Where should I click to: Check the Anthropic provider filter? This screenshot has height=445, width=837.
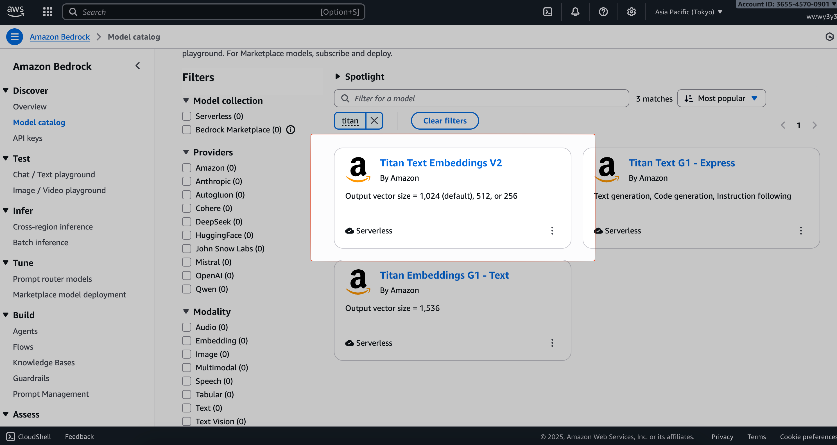(x=187, y=181)
